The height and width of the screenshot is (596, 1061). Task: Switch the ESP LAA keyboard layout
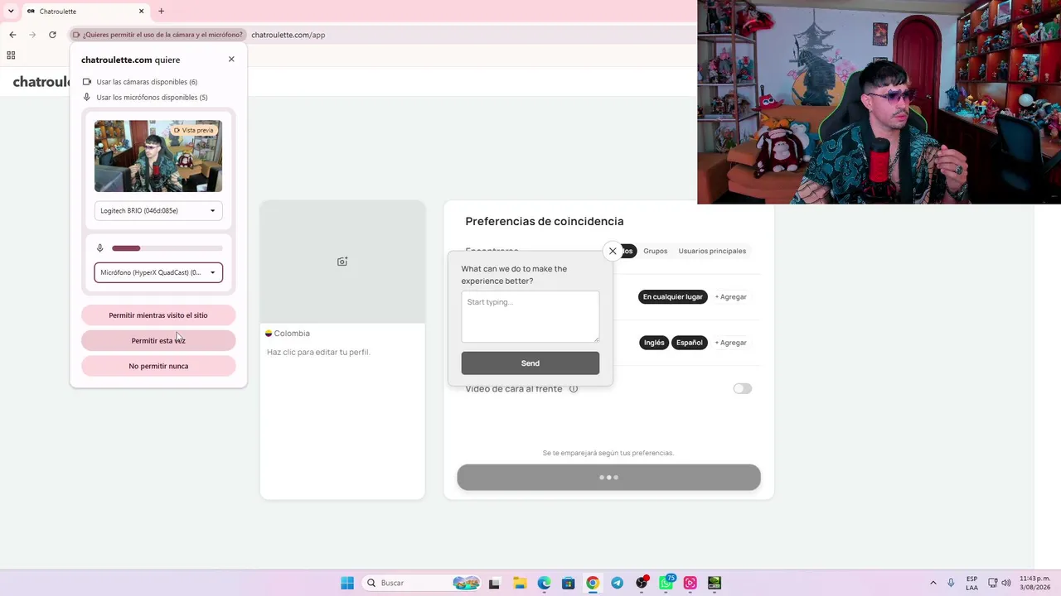(971, 583)
